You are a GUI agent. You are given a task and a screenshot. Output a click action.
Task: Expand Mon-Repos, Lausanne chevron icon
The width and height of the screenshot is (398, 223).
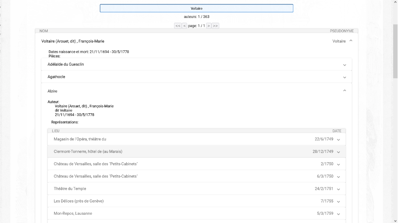pyautogui.click(x=338, y=214)
